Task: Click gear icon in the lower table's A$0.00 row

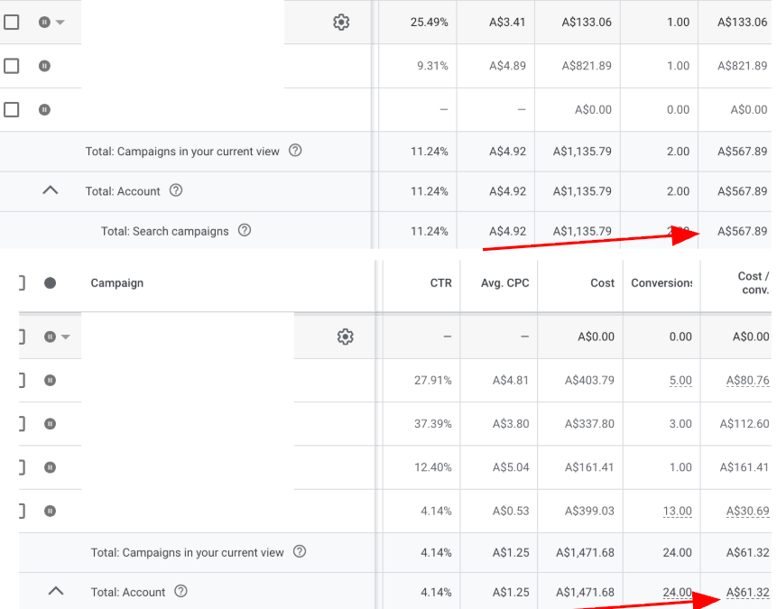Action: 345,337
